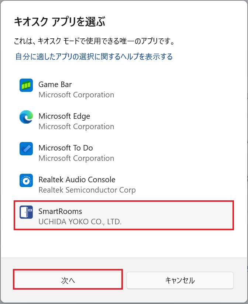Click the Microsoft Edge logo icon
This screenshot has height=304, width=248.
click(26, 117)
